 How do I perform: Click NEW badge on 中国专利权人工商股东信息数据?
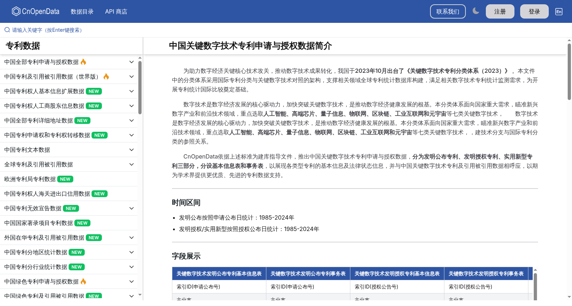(94, 106)
